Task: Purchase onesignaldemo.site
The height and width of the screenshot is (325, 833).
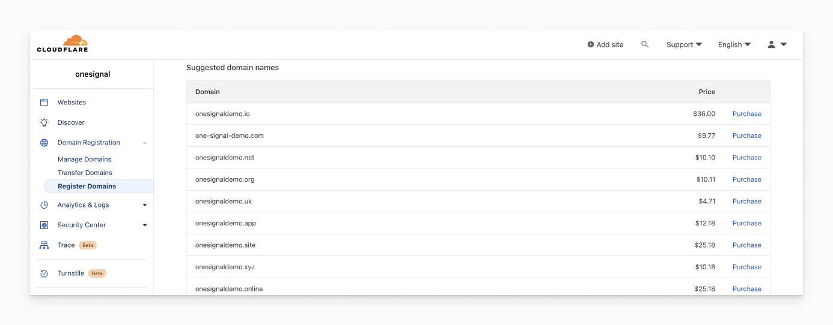Action: click(x=746, y=245)
